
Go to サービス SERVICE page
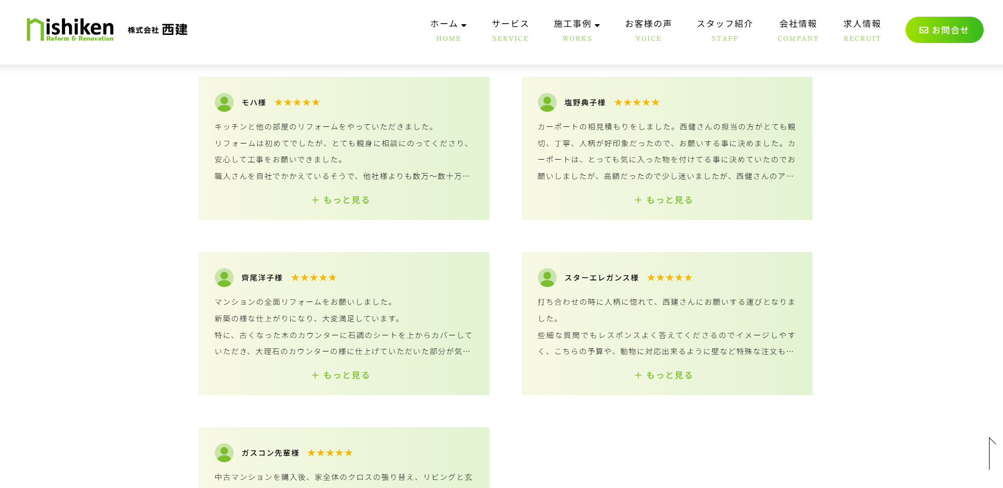pyautogui.click(x=510, y=30)
